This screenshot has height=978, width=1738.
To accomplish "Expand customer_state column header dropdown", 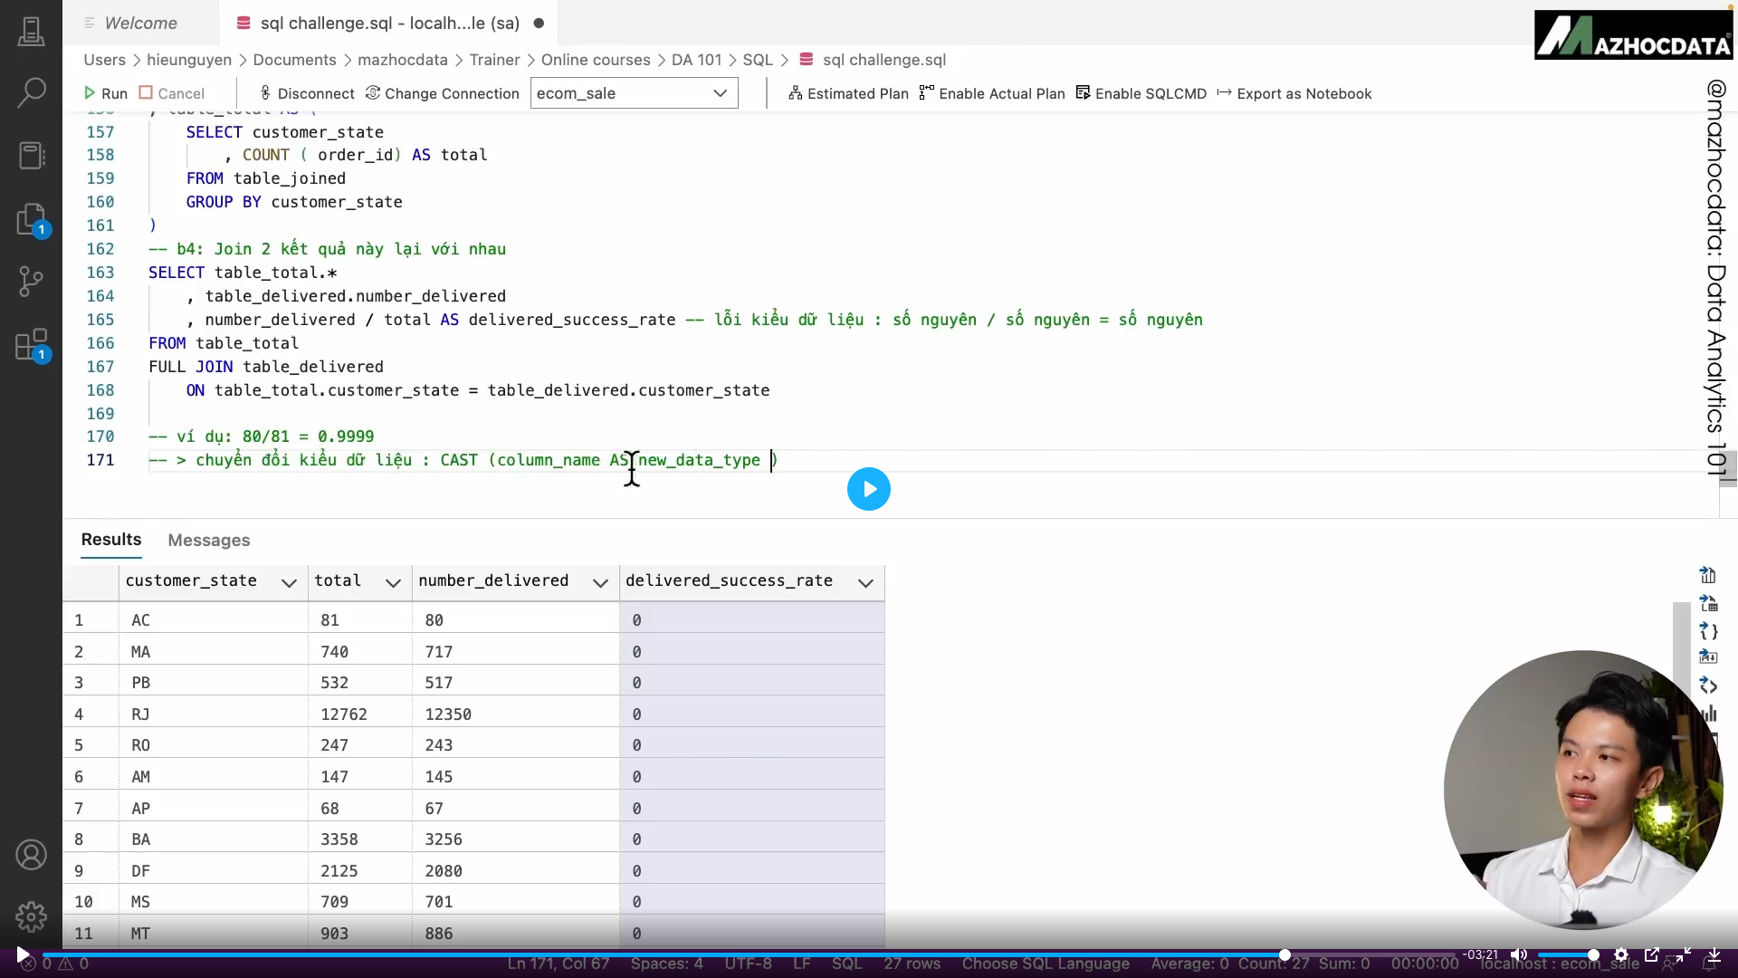I will [x=289, y=582].
